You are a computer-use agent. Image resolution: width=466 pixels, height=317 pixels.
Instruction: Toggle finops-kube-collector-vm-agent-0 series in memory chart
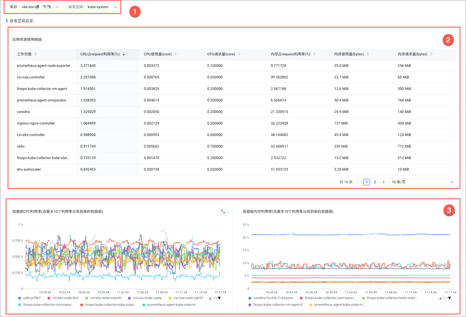275,305
